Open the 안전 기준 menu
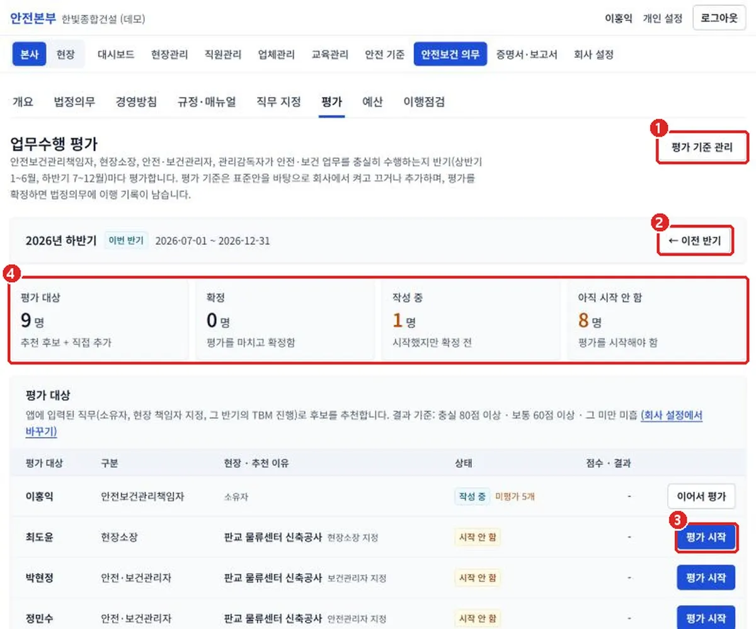The image size is (756, 629). pyautogui.click(x=385, y=54)
